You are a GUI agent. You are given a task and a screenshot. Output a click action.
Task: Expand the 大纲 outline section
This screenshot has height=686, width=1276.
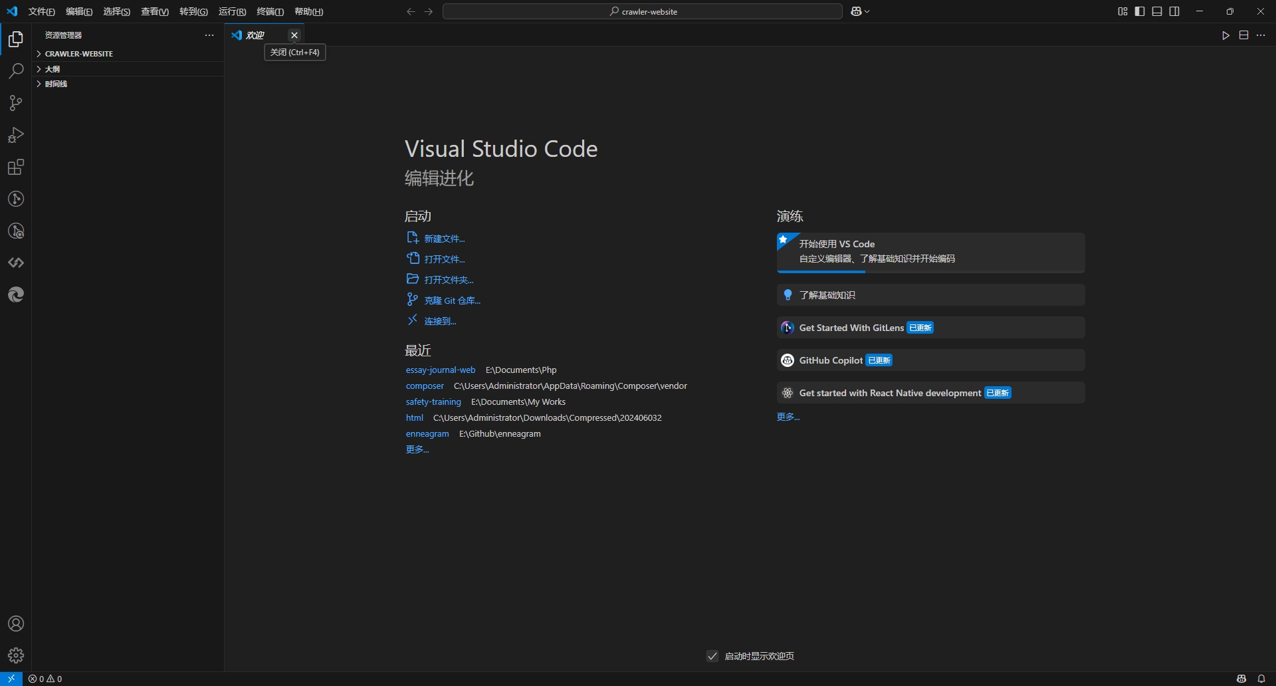pos(128,69)
